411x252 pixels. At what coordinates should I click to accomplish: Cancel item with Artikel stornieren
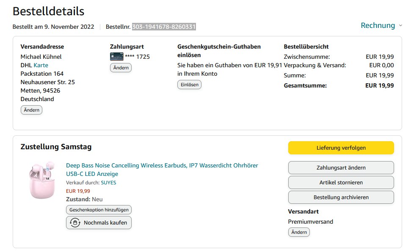pyautogui.click(x=341, y=183)
